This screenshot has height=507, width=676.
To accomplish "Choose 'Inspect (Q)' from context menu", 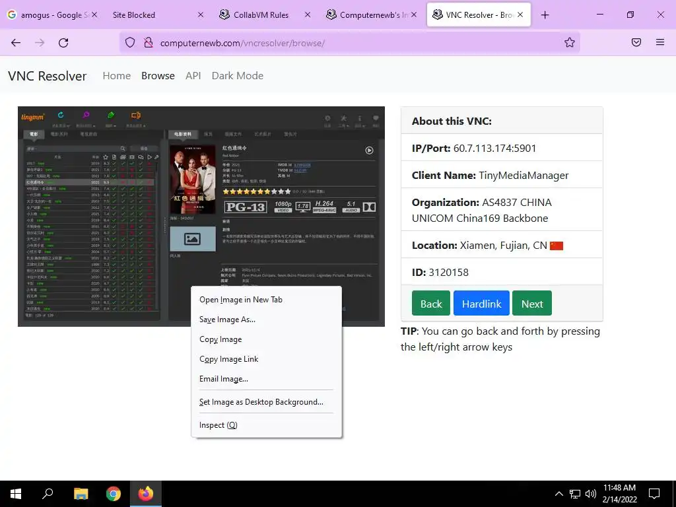I will [x=267, y=425].
